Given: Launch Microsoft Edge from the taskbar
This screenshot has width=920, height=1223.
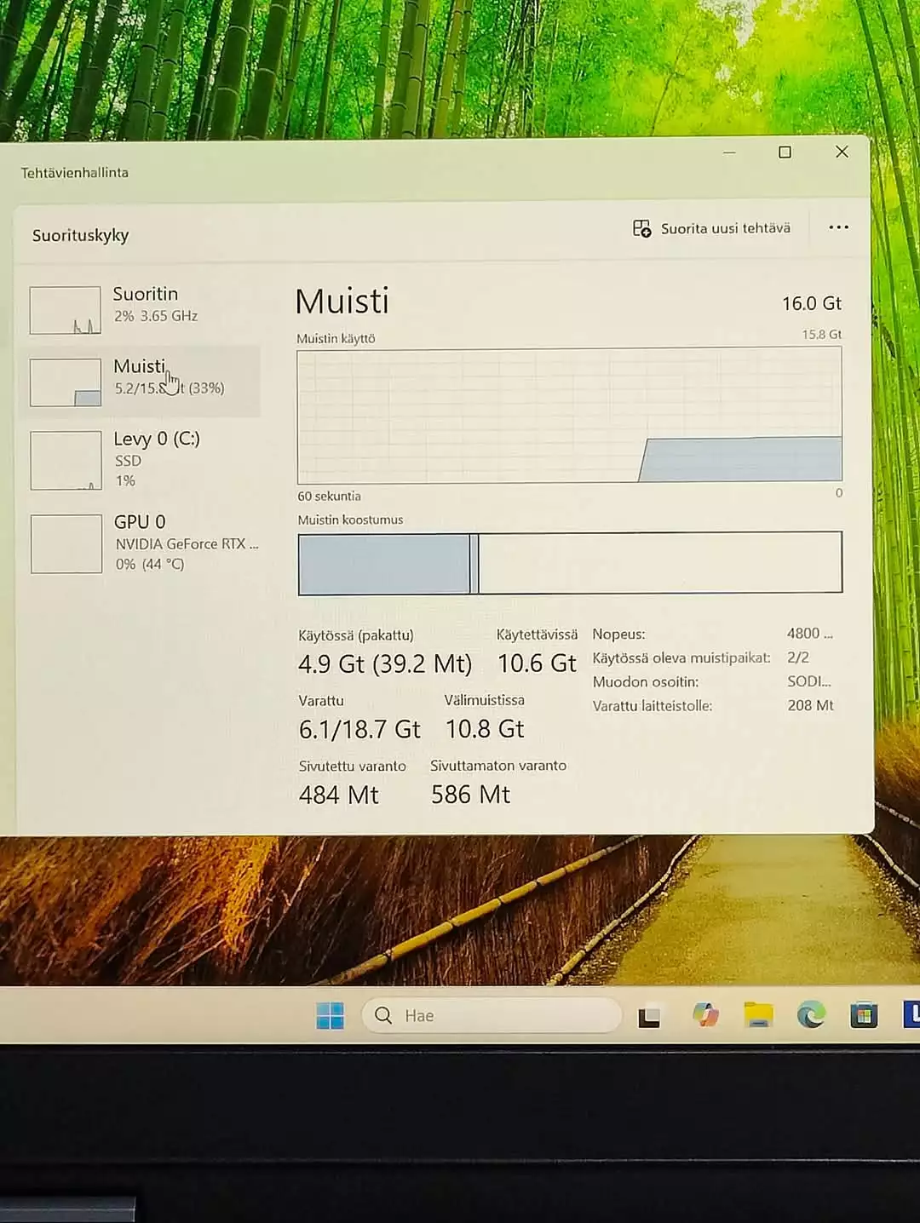Looking at the screenshot, I should click(x=811, y=1015).
